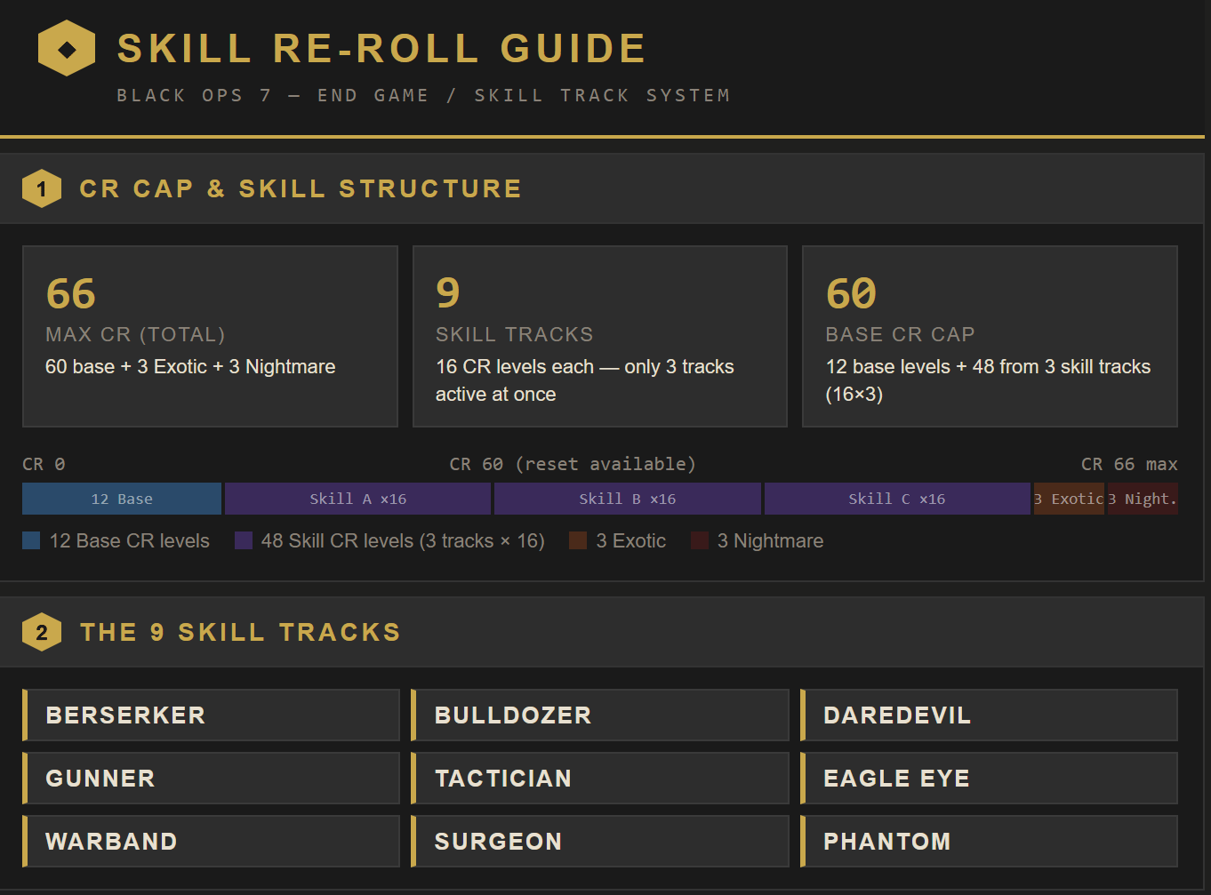Click '3 Exotic' legend text
Screen dimensions: 1211x895
point(630,540)
